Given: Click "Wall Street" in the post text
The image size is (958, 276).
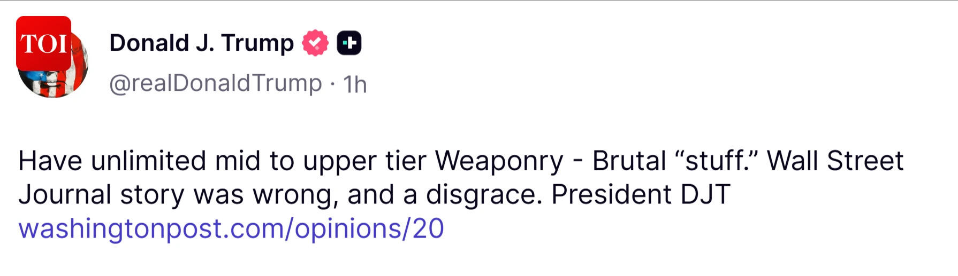Looking at the screenshot, I should coord(835,161).
